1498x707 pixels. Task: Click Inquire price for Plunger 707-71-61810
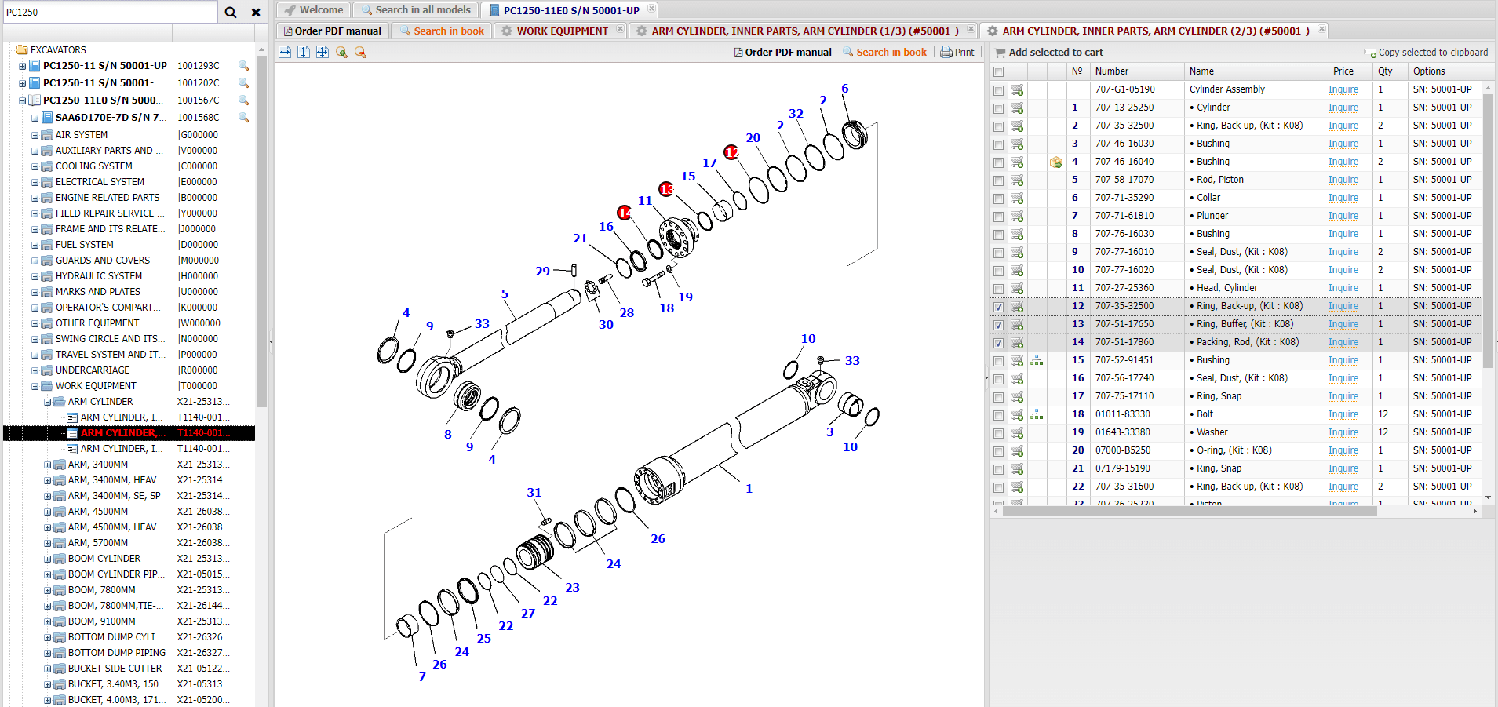pyautogui.click(x=1343, y=216)
